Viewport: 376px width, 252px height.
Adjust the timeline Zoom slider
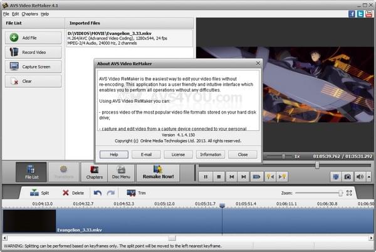[x=340, y=193]
